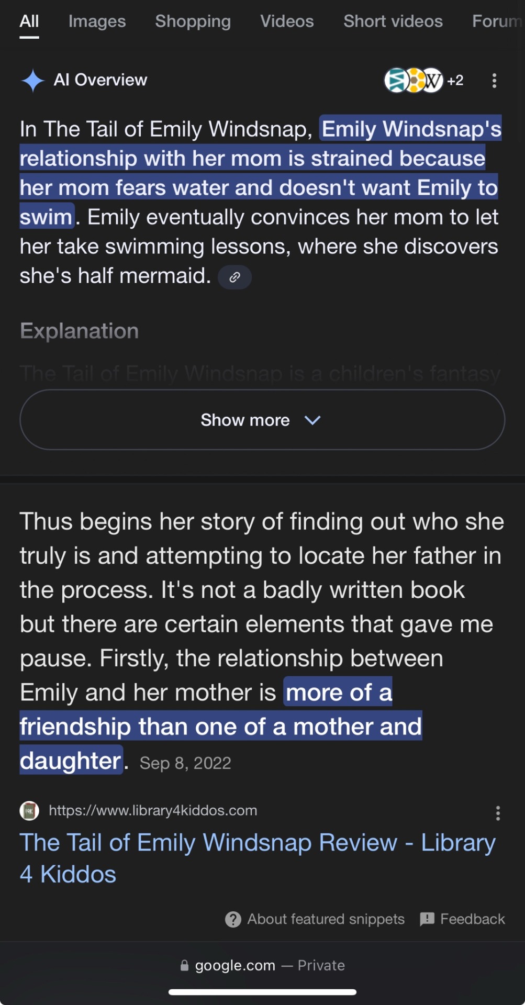Switch to the Images tab
525x1005 pixels.
(x=97, y=21)
